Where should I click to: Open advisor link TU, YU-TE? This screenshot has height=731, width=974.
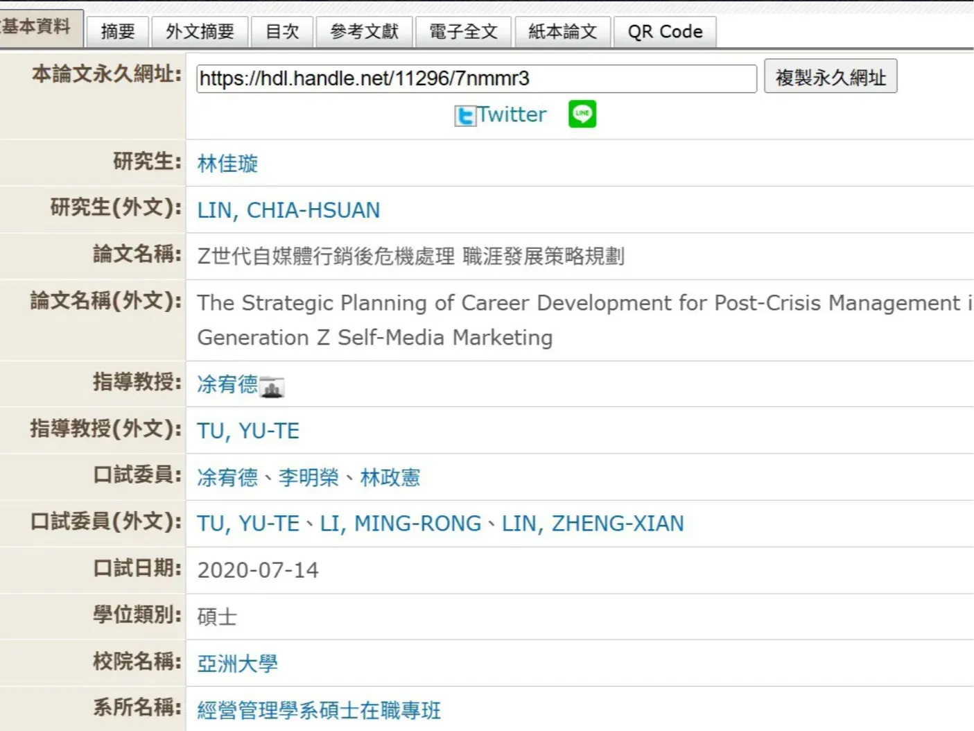tap(248, 431)
